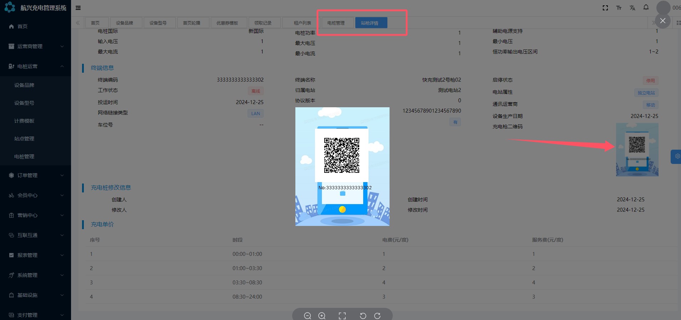
Task: Rotate preview image counterclockwise
Action: click(x=363, y=316)
